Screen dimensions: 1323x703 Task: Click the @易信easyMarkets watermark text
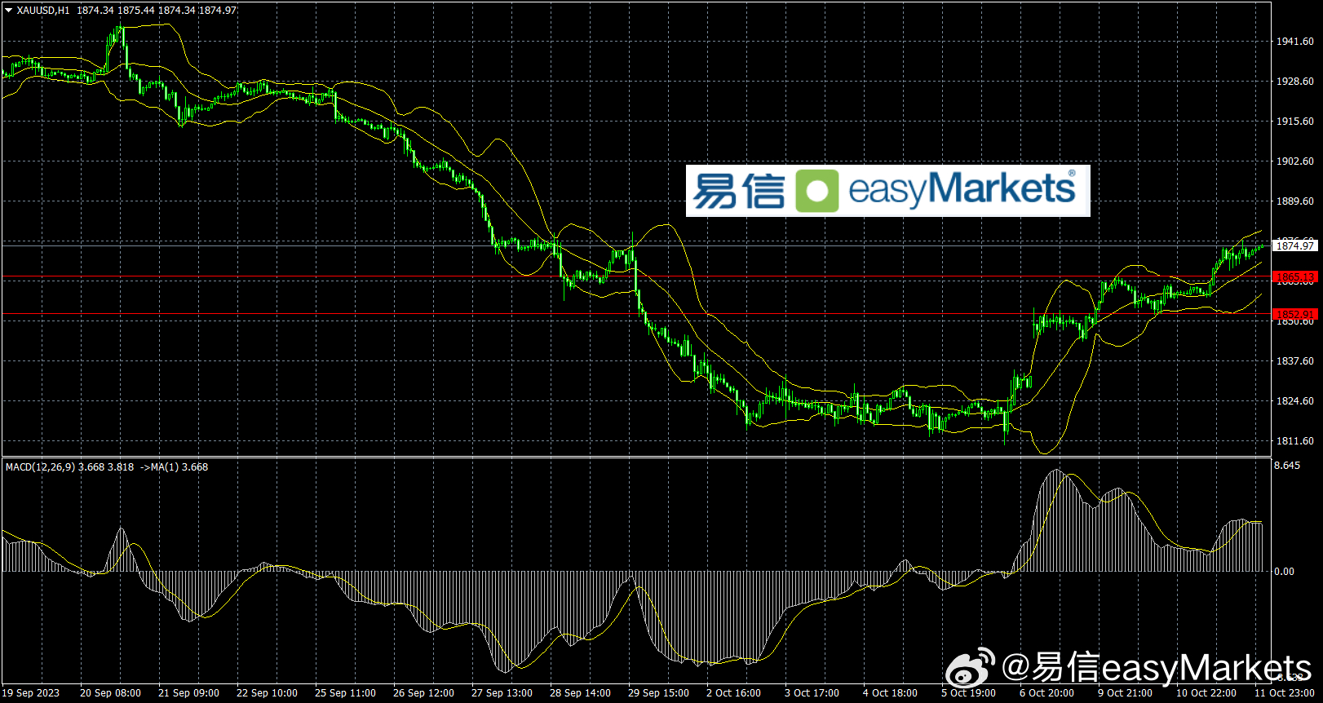click(x=1157, y=668)
